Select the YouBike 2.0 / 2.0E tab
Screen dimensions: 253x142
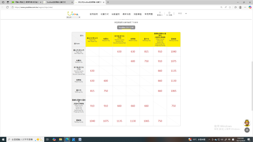pos(126,27)
